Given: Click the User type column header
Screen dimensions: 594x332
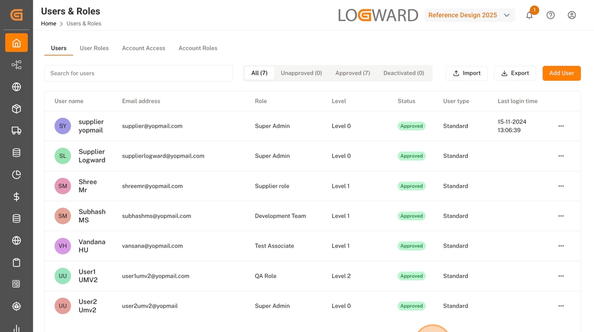Looking at the screenshot, I should [x=456, y=101].
